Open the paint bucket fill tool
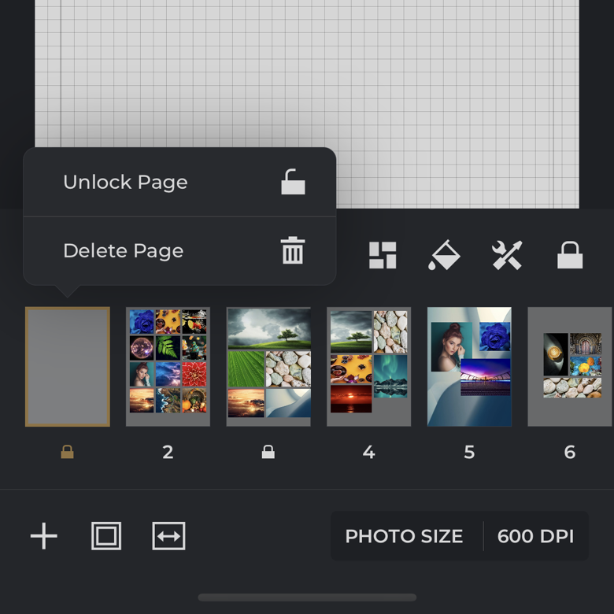 [x=444, y=255]
